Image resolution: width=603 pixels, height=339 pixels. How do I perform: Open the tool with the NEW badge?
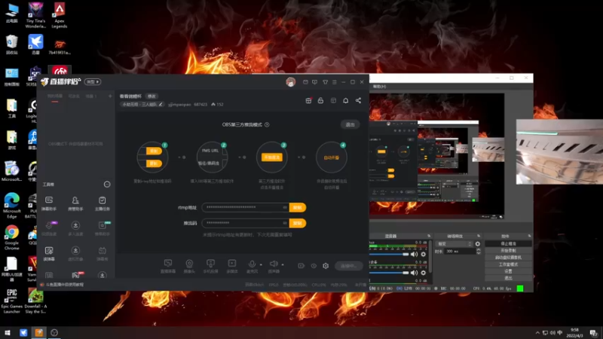[x=102, y=228]
